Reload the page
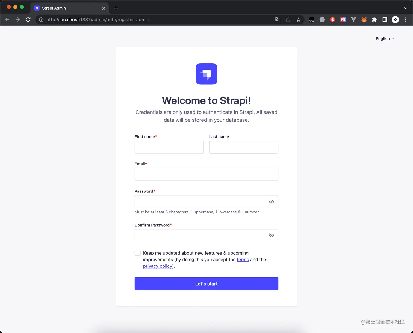The height and width of the screenshot is (333, 413). tap(28, 20)
